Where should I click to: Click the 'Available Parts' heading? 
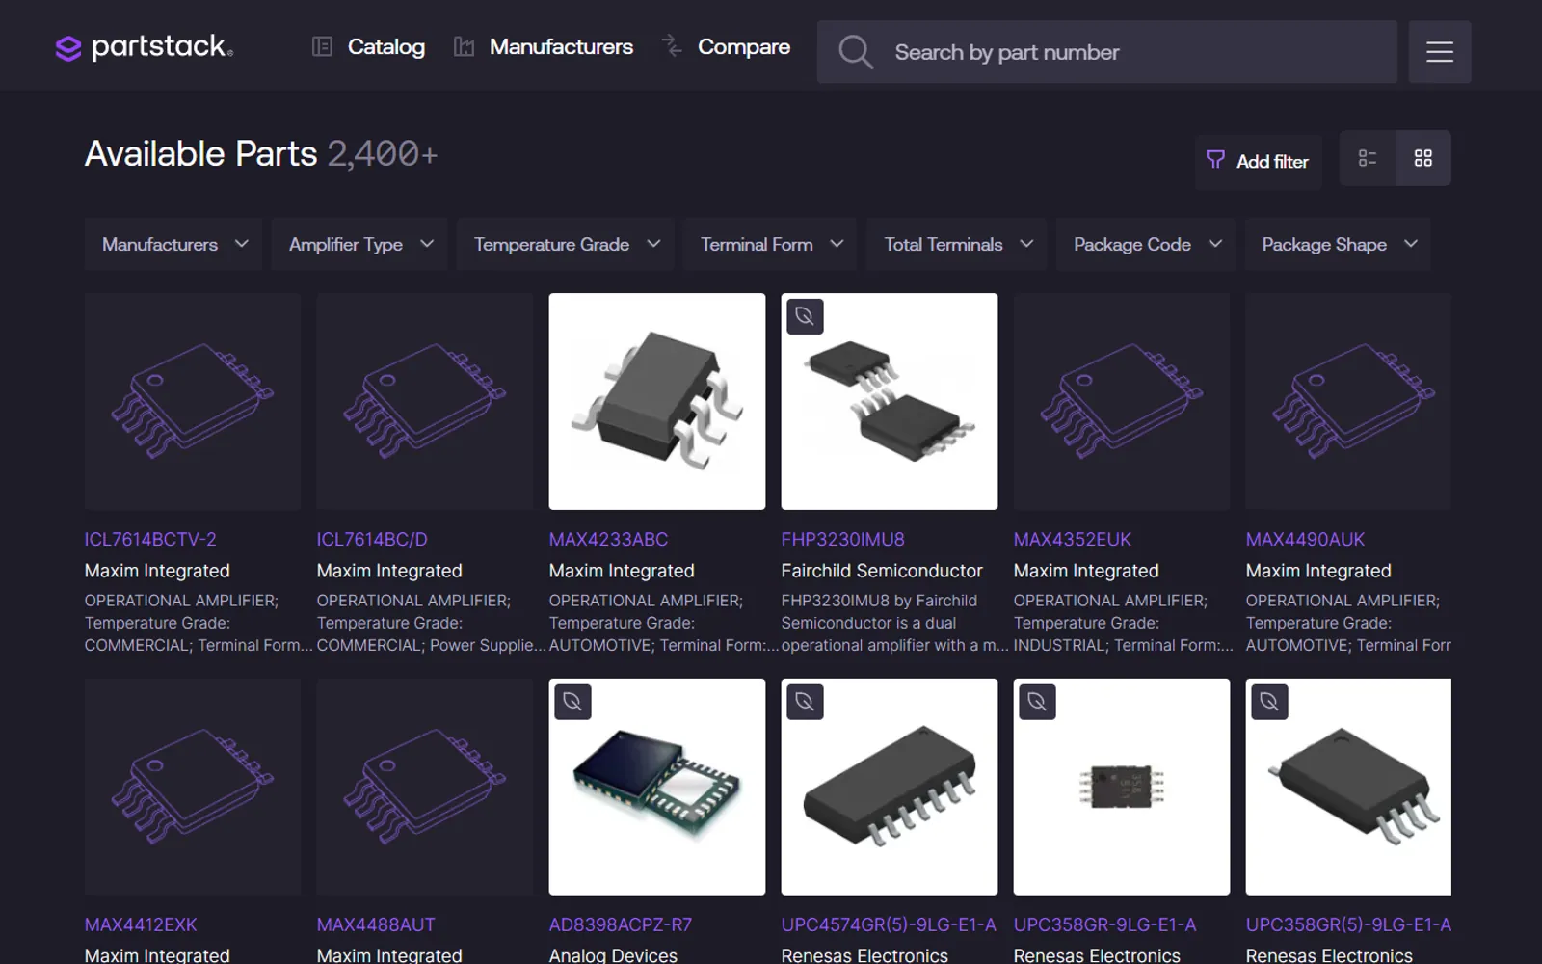pyautogui.click(x=200, y=153)
